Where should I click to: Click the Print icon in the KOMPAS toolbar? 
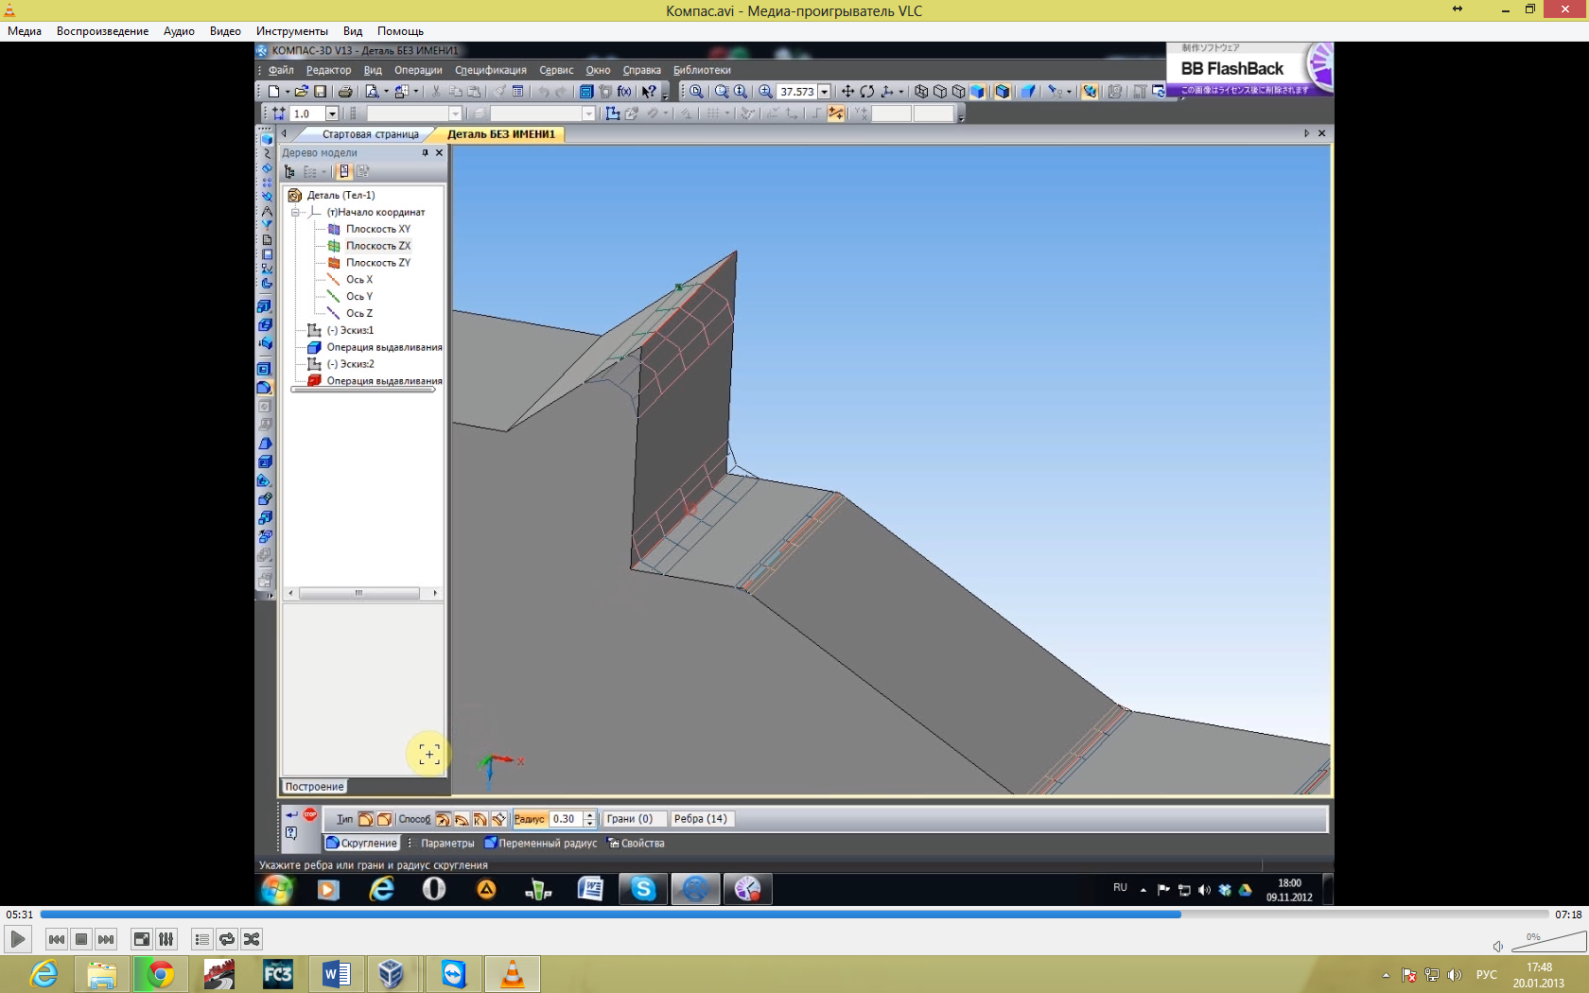point(345,92)
